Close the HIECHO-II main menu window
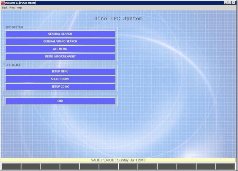 (234, 3)
